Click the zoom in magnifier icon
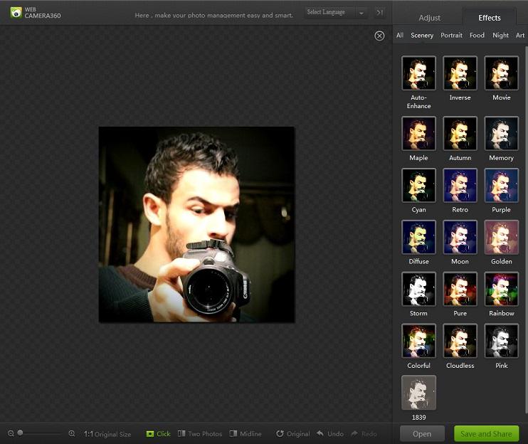The image size is (528, 444). (72, 433)
